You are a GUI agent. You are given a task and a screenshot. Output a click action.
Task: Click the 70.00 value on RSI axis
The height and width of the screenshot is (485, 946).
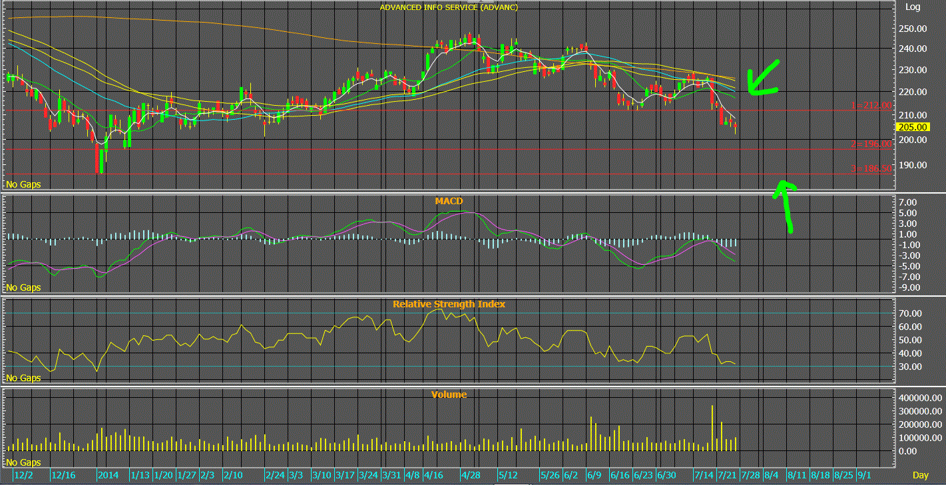point(909,313)
